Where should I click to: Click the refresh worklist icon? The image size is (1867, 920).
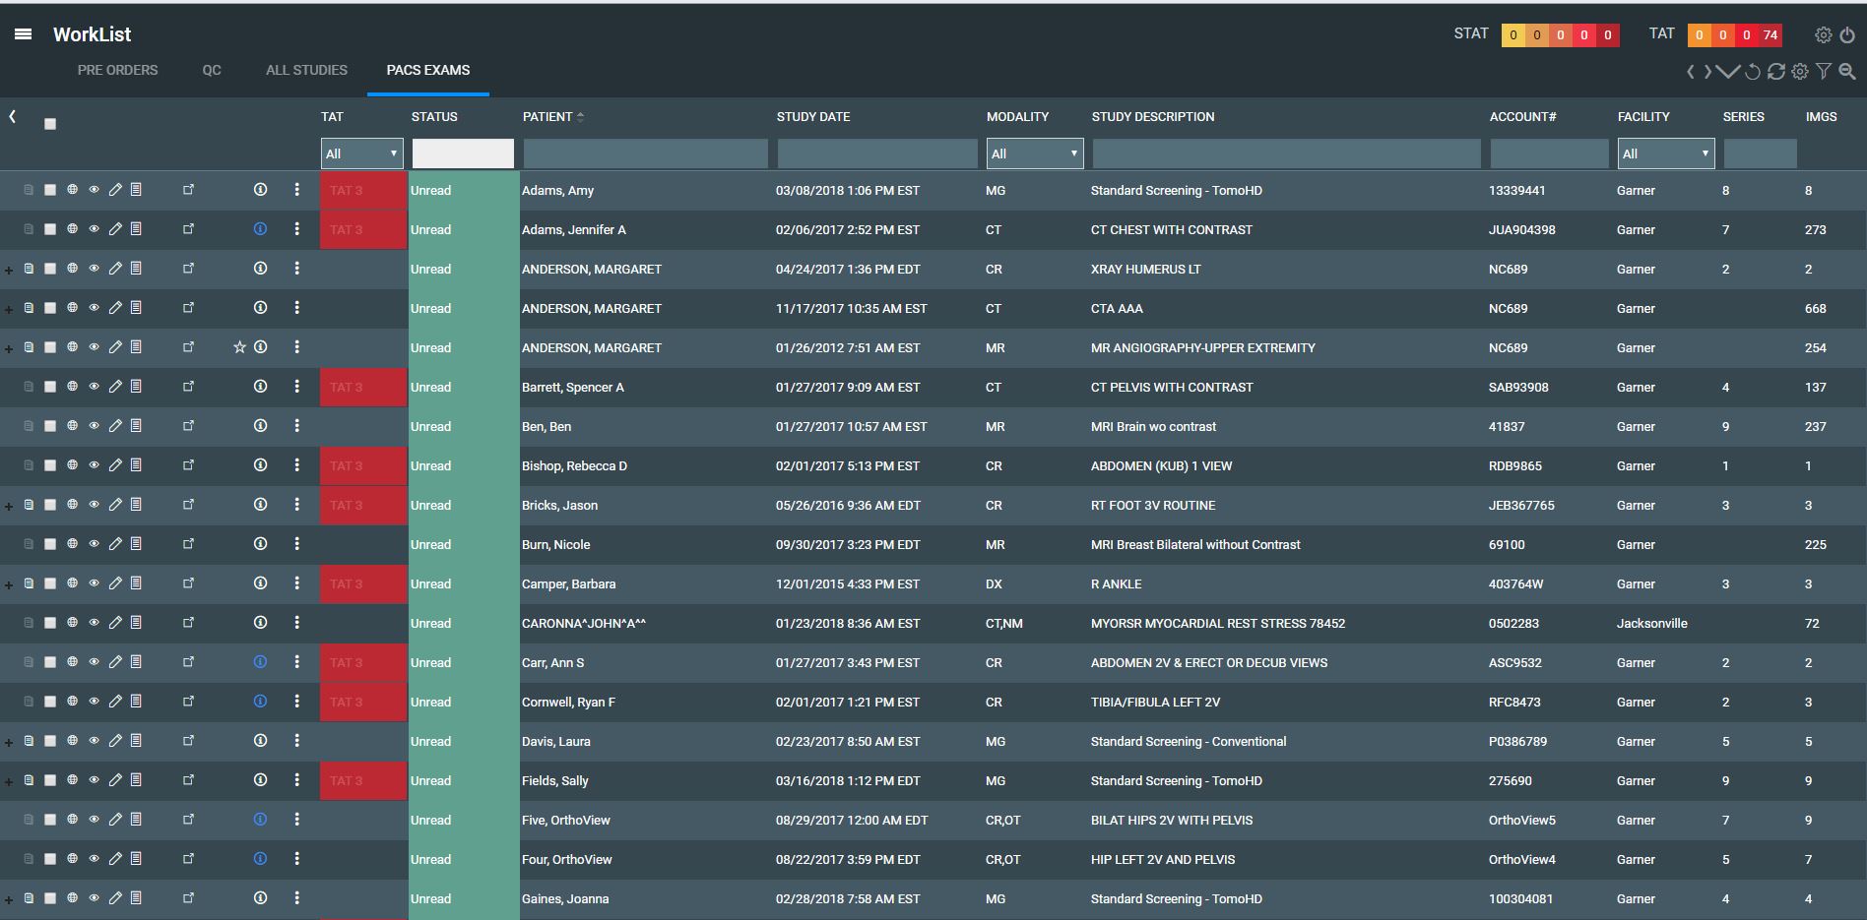(x=1776, y=72)
